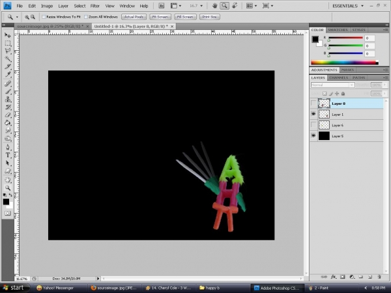This screenshot has height=293, width=391.
Task: Show Layer 6 visibility
Action: (x=313, y=125)
